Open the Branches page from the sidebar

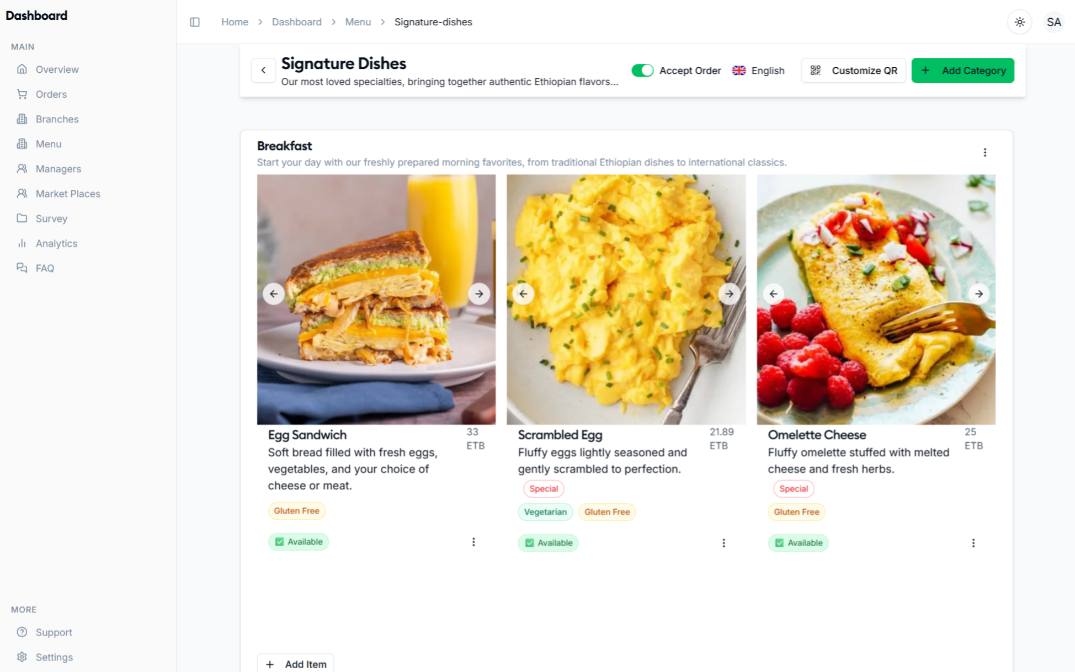coord(57,119)
